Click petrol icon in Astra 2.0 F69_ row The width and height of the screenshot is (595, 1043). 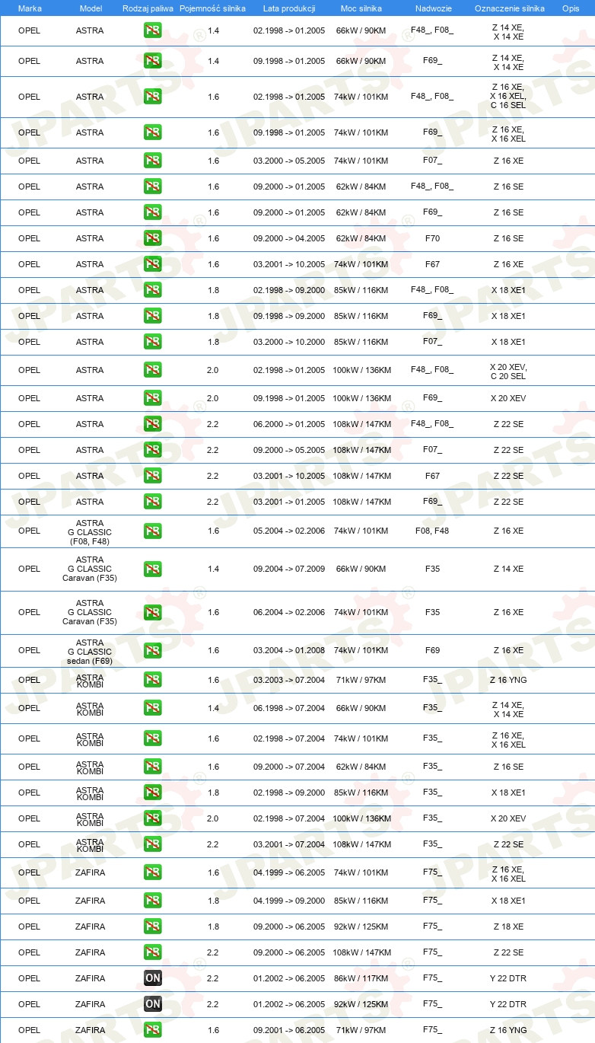(152, 398)
